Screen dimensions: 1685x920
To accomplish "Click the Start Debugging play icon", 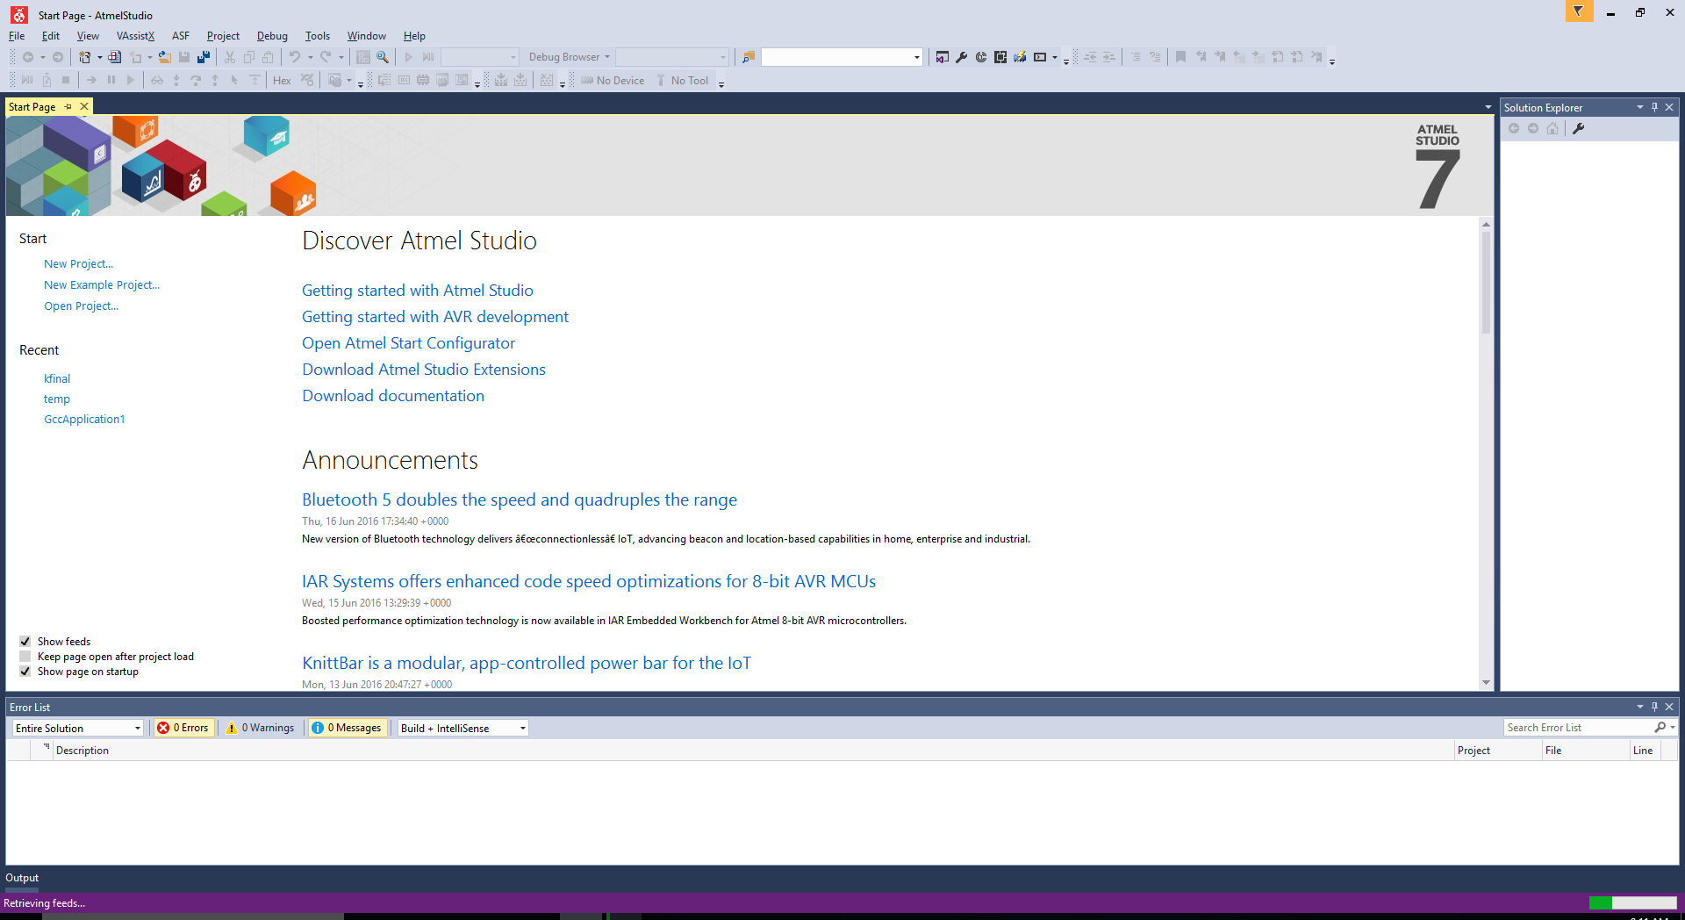I will (x=408, y=57).
